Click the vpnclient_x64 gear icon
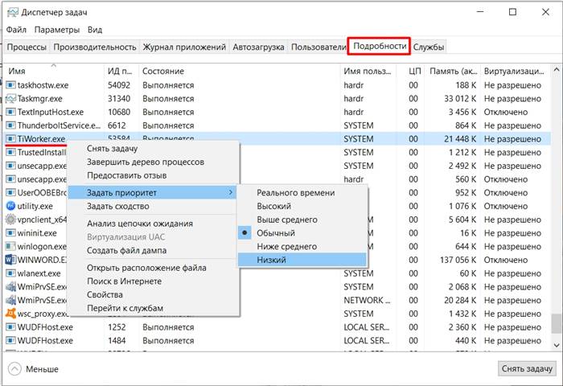 point(10,220)
